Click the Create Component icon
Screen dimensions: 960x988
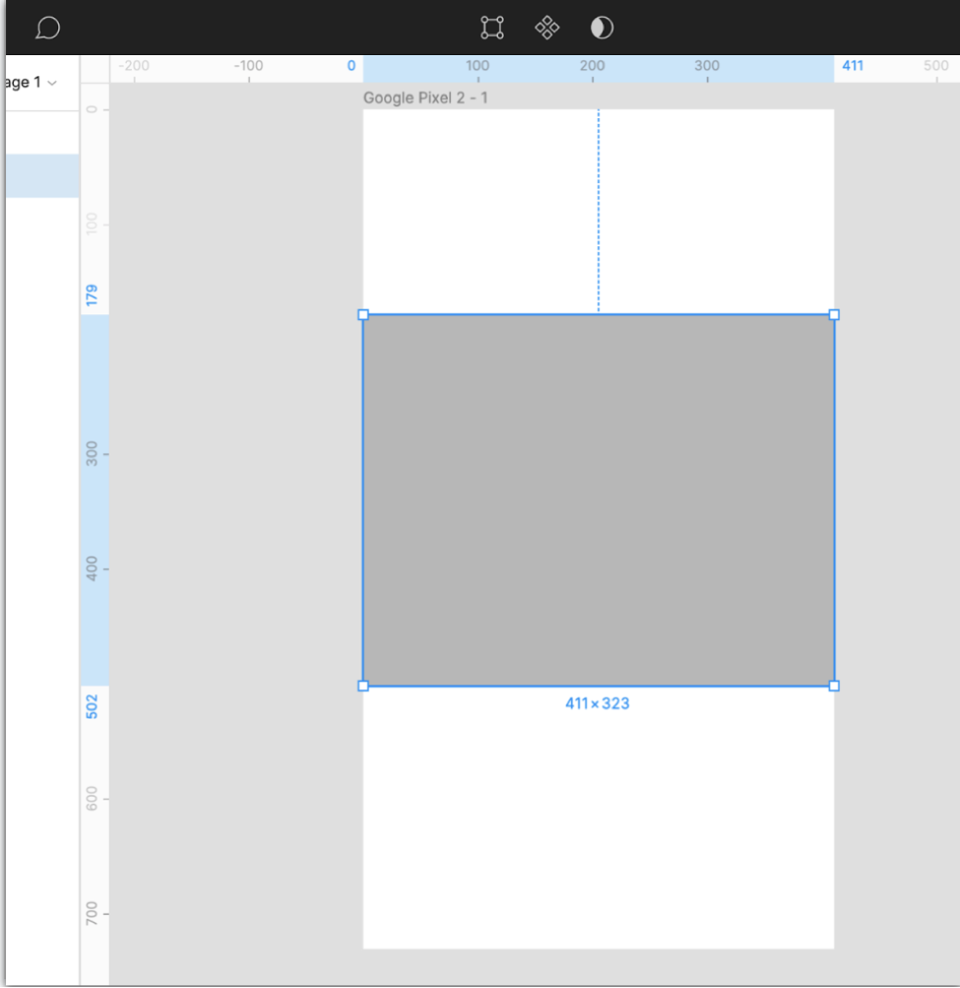pos(546,28)
